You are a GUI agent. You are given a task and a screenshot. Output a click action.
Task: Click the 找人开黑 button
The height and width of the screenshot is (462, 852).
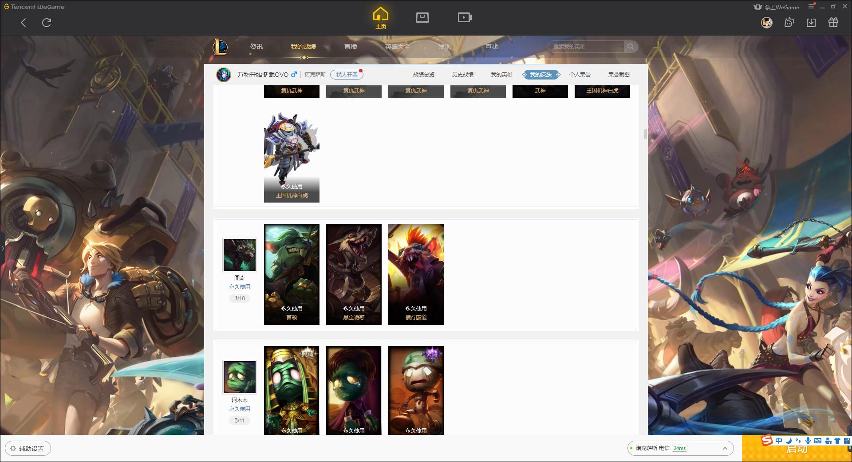[x=347, y=75]
